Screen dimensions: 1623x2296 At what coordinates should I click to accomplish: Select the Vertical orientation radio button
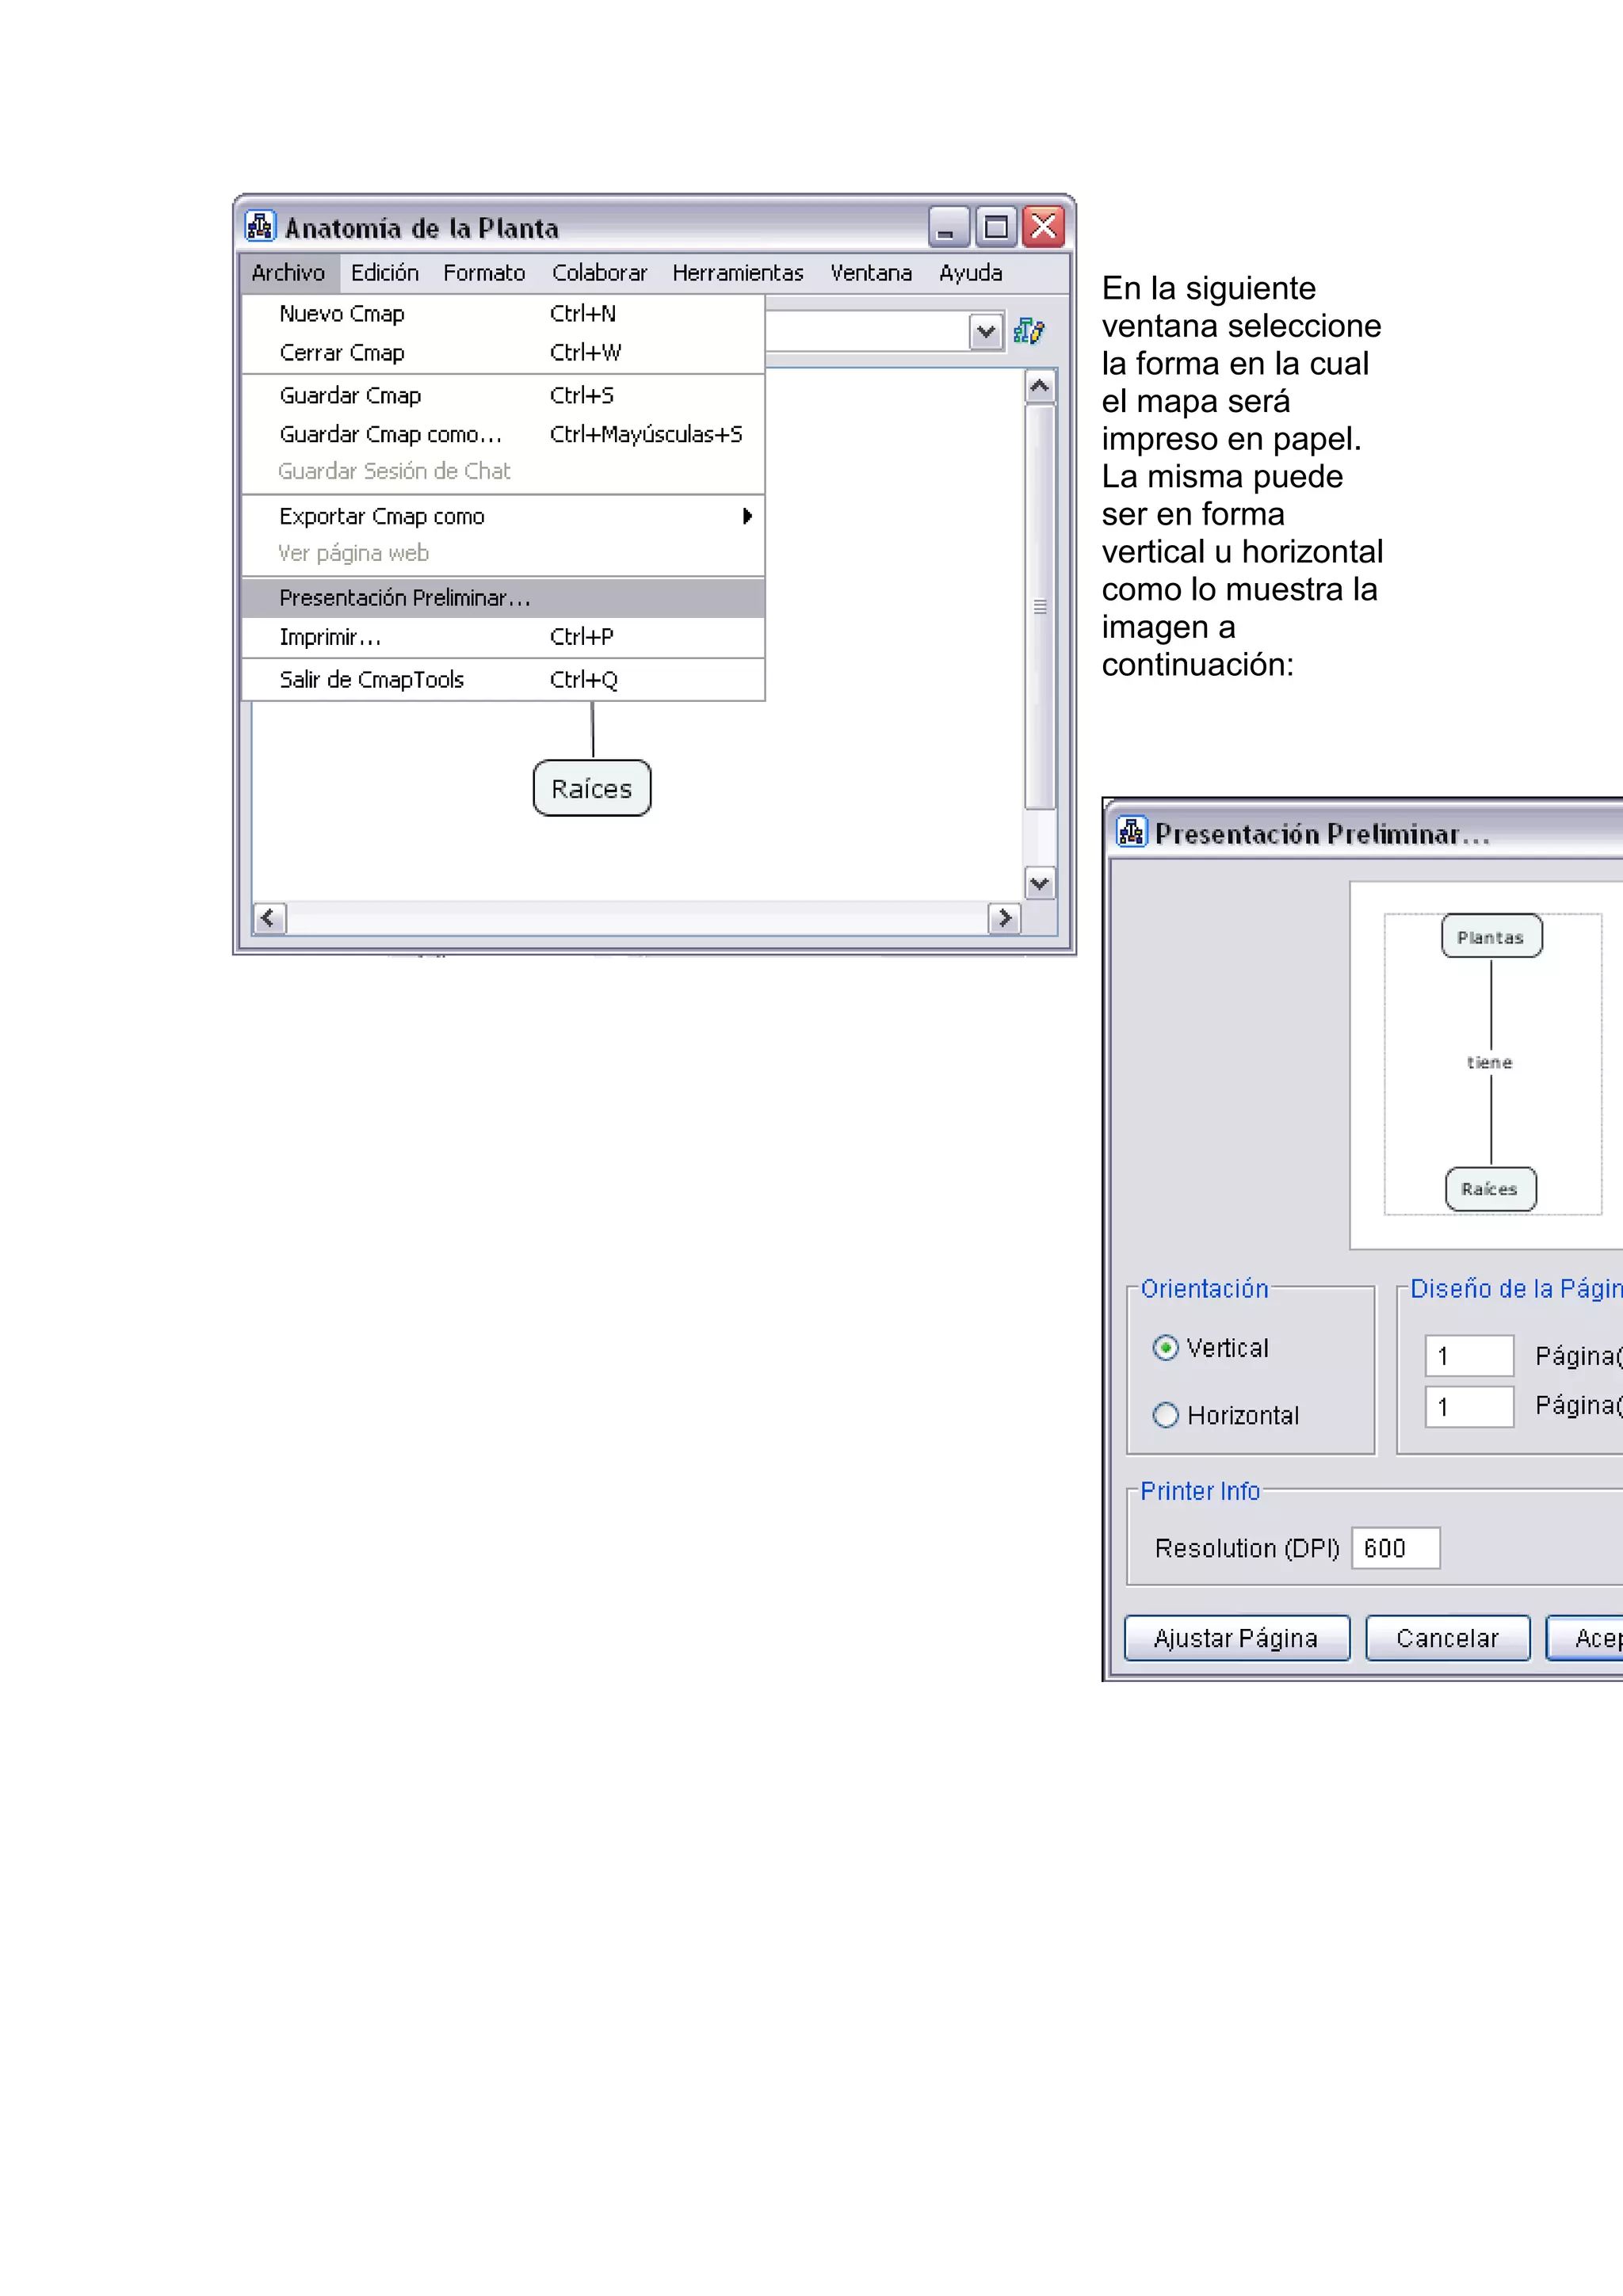[1165, 1348]
